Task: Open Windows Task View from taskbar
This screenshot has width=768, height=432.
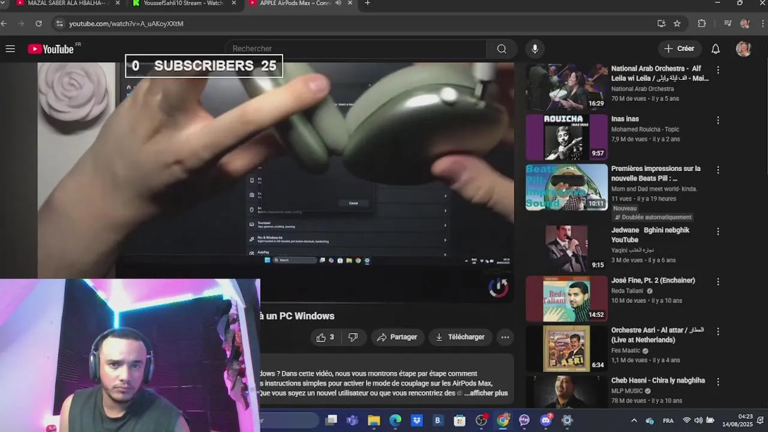Action: [331, 421]
